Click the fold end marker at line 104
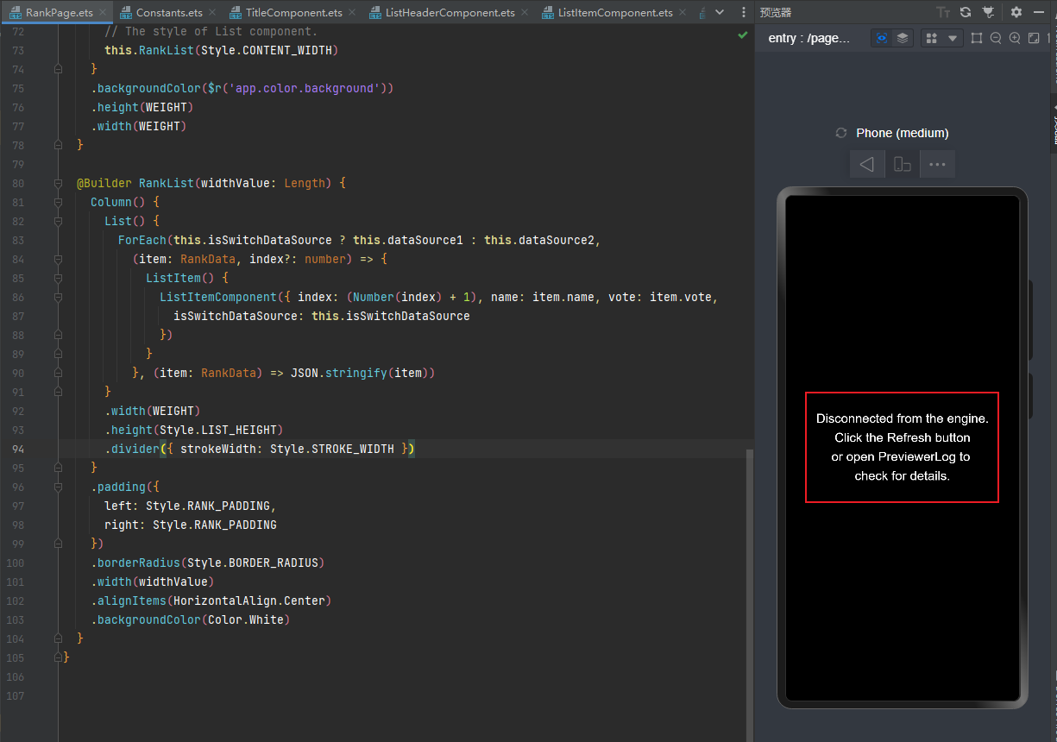Viewport: 1057px width, 742px height. [x=59, y=638]
